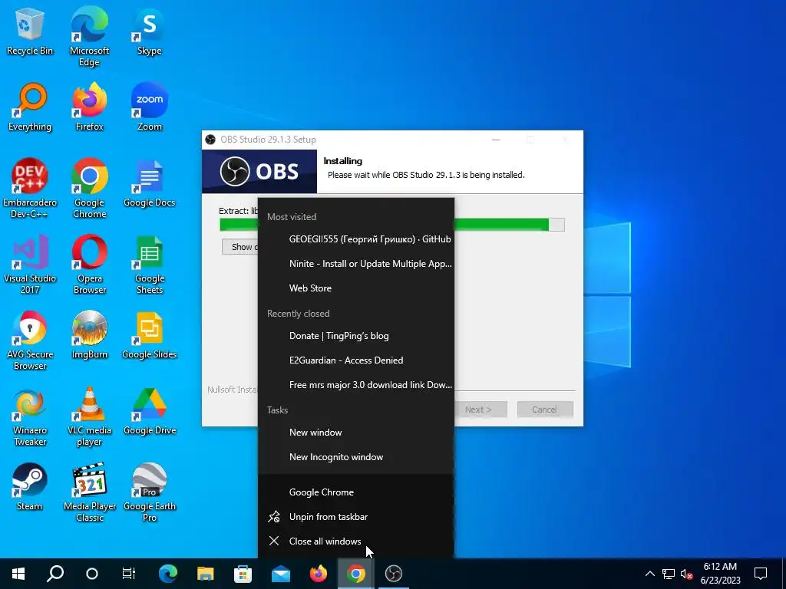786x589 pixels.
Task: Click Cancel button in OBS Setup
Action: 544,410
